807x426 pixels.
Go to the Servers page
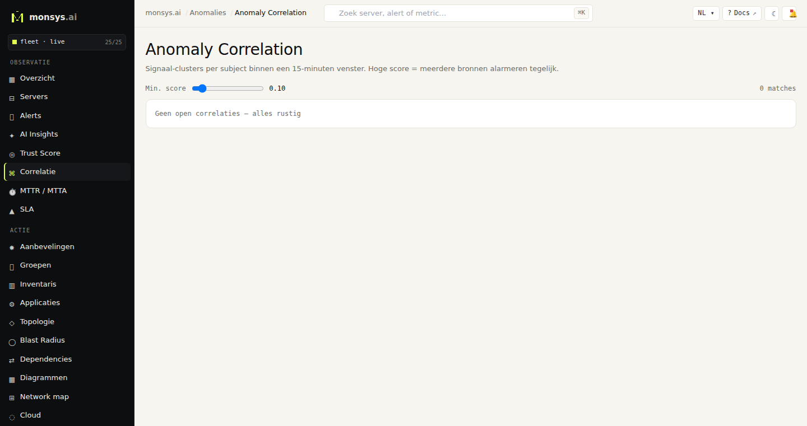(67, 97)
